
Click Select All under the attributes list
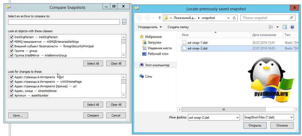pyautogui.click(x=93, y=105)
